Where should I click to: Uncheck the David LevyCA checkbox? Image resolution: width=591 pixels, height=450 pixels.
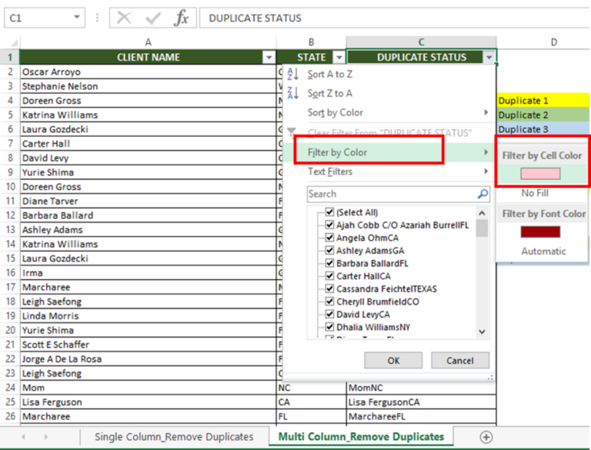click(x=329, y=314)
